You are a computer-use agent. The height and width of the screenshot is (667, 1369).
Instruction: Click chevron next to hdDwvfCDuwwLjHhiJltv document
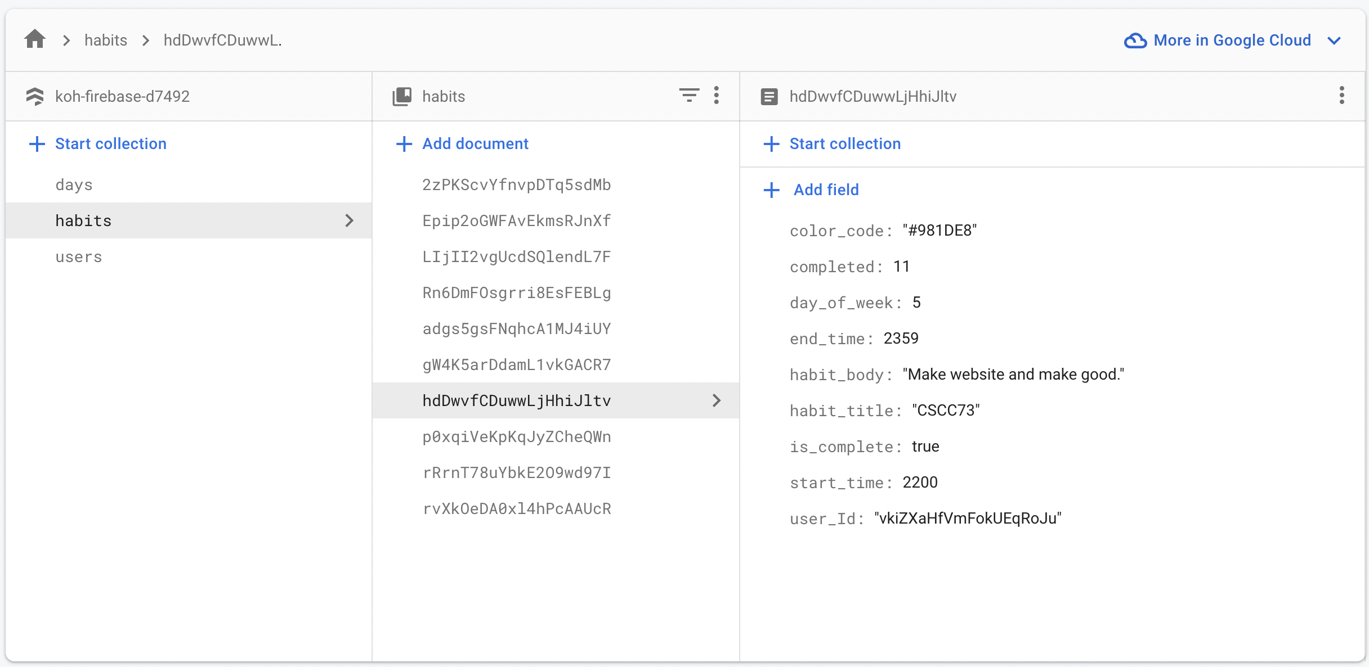click(x=716, y=400)
